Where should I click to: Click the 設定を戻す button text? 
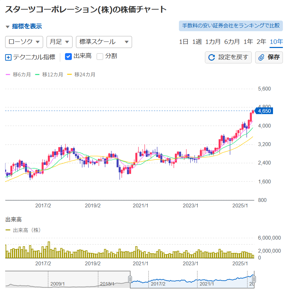coord(233,57)
